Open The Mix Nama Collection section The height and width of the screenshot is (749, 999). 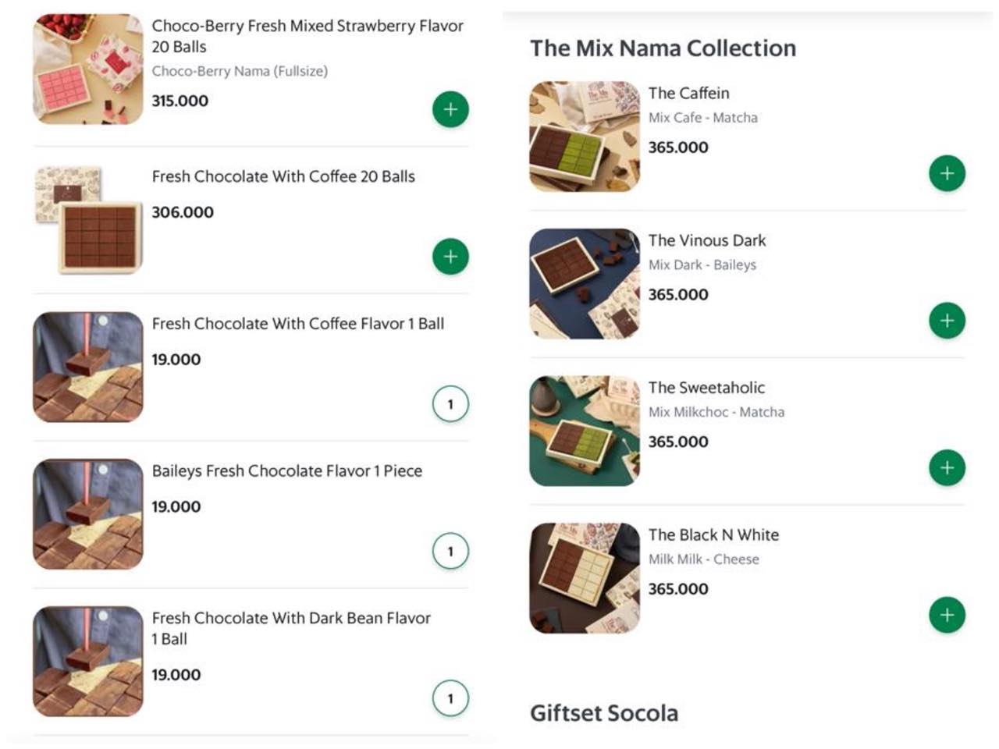click(x=663, y=48)
